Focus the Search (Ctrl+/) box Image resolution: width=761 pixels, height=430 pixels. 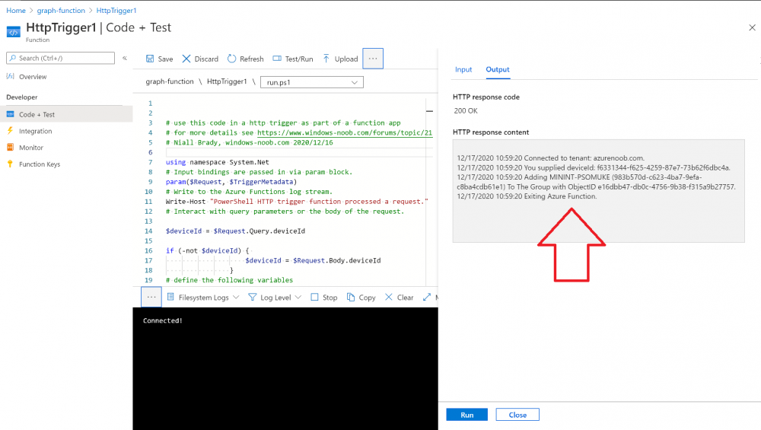tap(60, 59)
